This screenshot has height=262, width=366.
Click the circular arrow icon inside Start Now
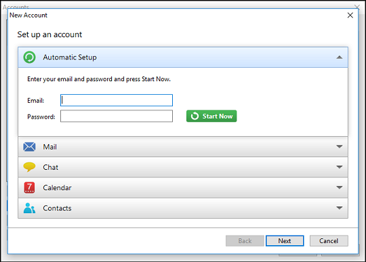coord(195,116)
